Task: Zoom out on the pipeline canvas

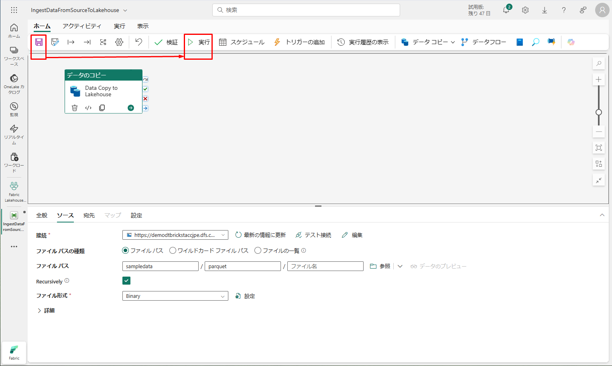Action: pos(599,131)
